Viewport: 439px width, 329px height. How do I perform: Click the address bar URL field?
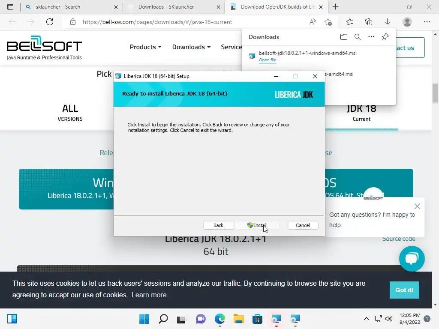coord(157,22)
